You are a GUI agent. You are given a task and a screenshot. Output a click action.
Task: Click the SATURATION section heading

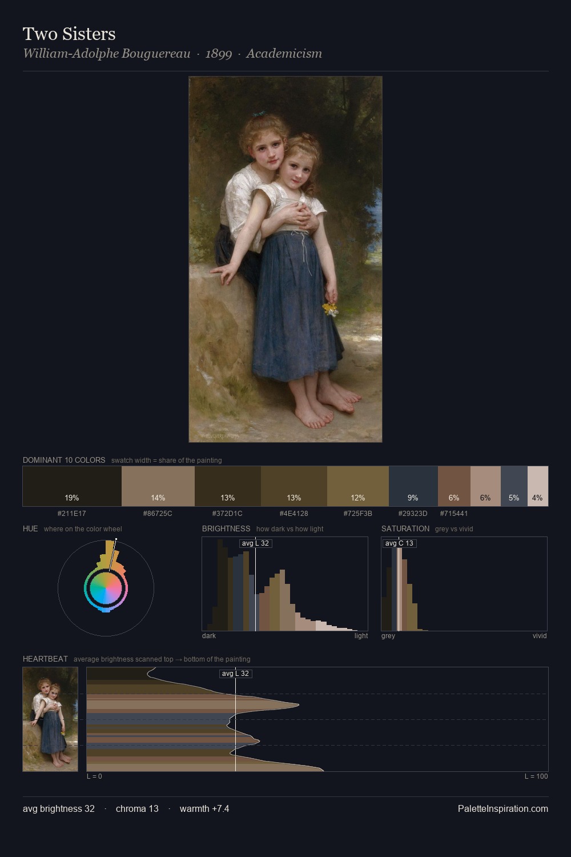[x=405, y=528]
